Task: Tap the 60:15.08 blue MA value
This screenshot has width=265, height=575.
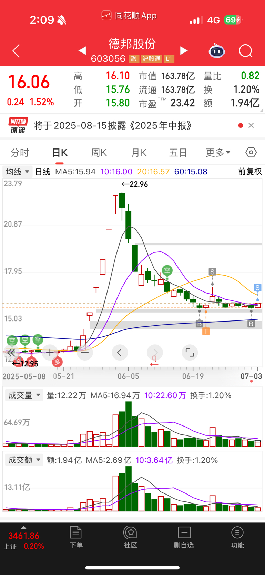Action: [191, 172]
